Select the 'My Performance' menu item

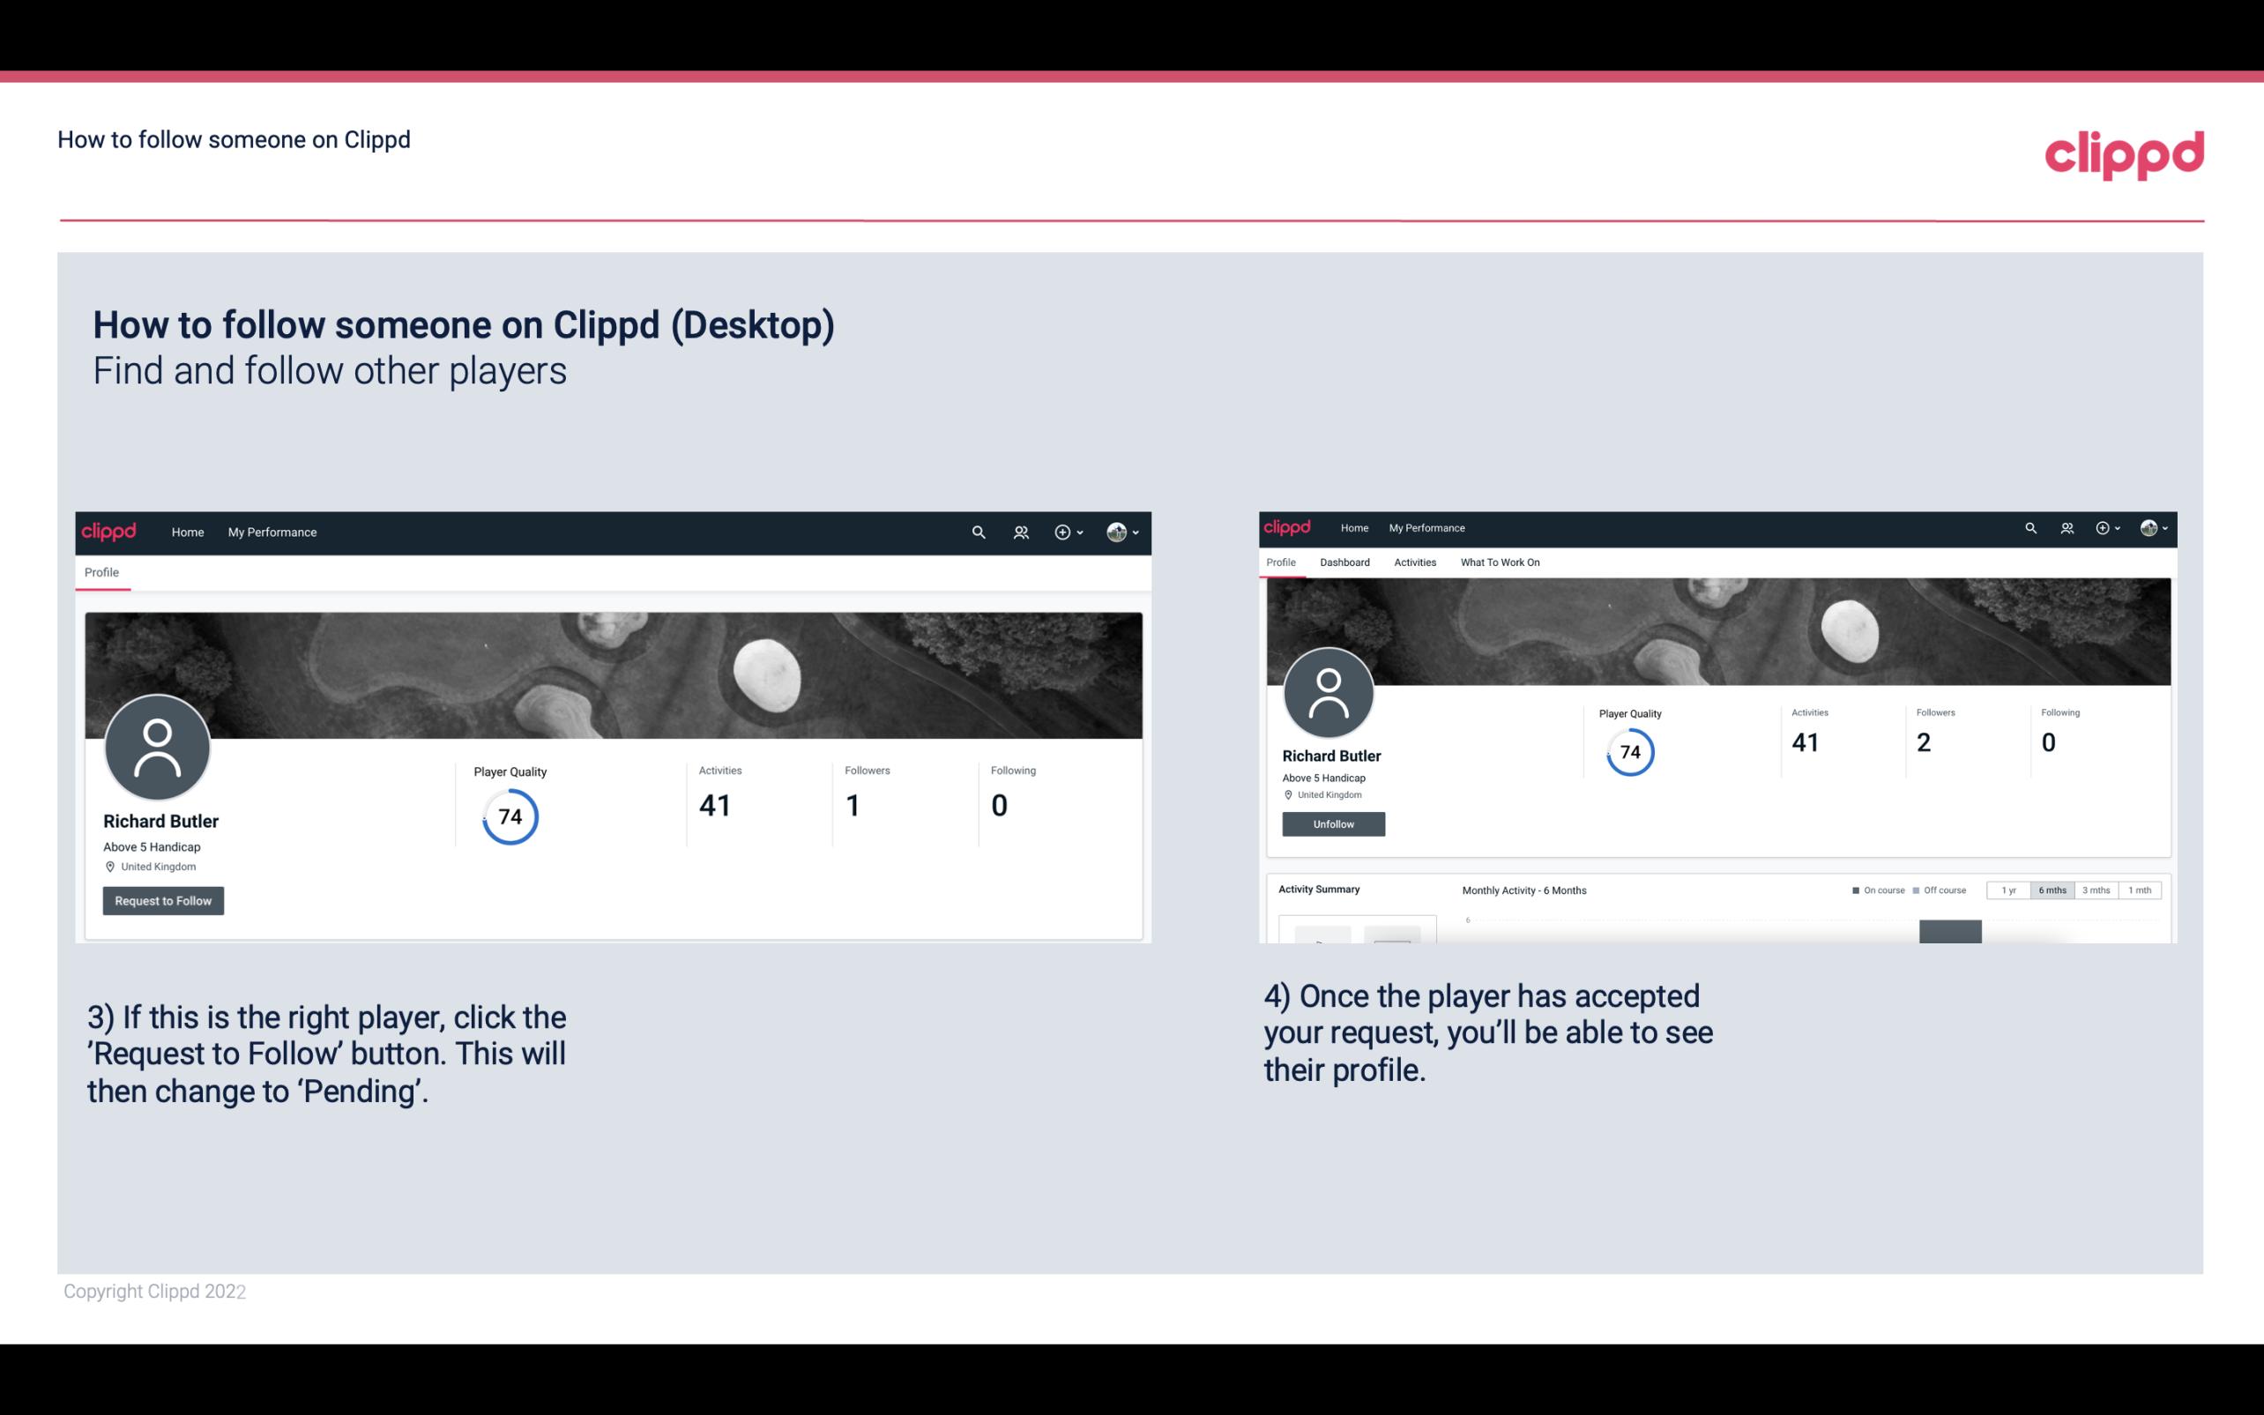(272, 532)
